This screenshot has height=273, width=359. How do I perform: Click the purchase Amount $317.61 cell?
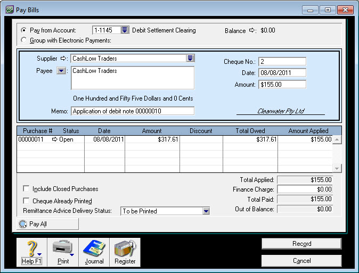click(152, 139)
